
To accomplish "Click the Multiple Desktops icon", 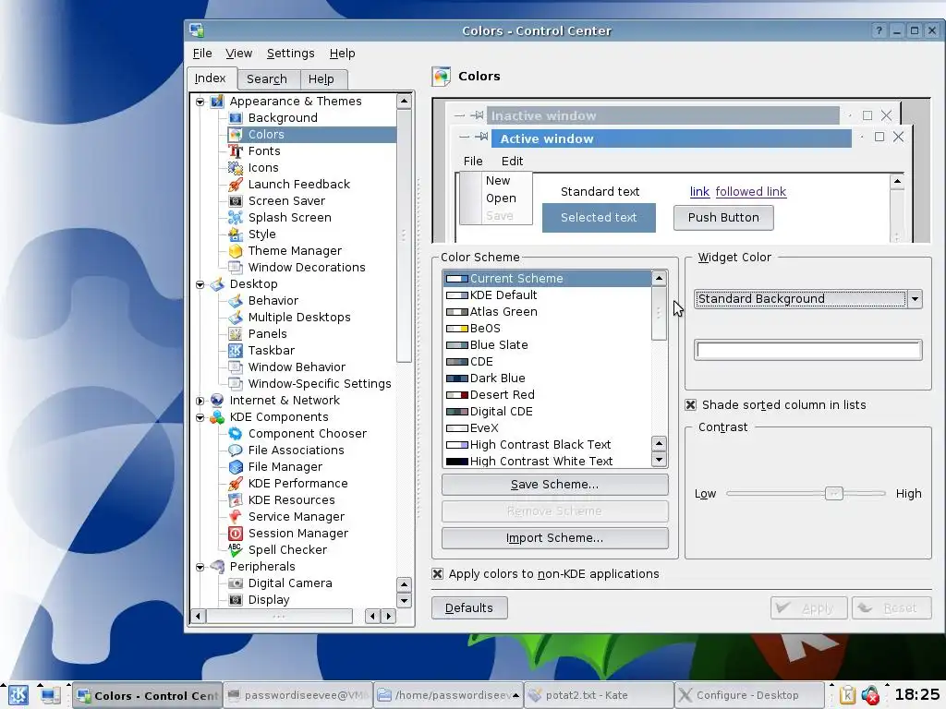I will (x=236, y=318).
